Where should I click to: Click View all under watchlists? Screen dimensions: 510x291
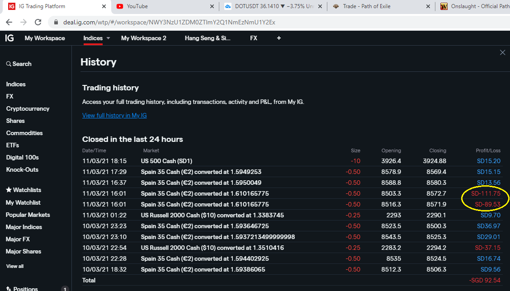(15, 266)
